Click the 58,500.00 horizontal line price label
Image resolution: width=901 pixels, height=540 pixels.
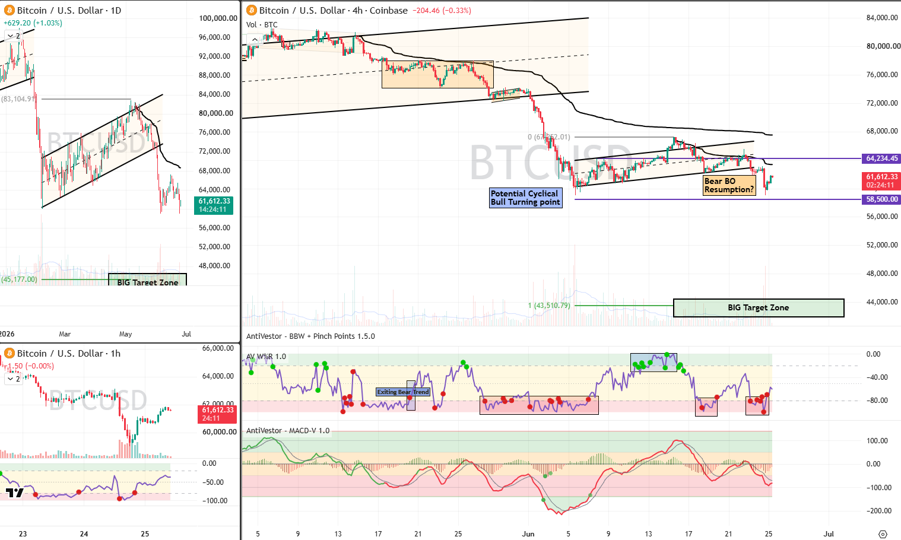pos(881,199)
